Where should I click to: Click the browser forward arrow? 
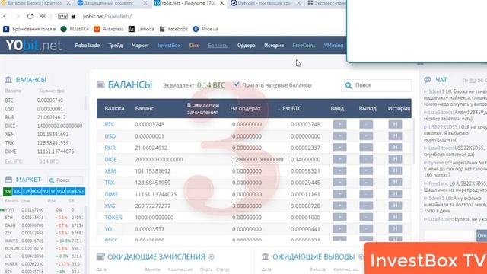(18, 16)
